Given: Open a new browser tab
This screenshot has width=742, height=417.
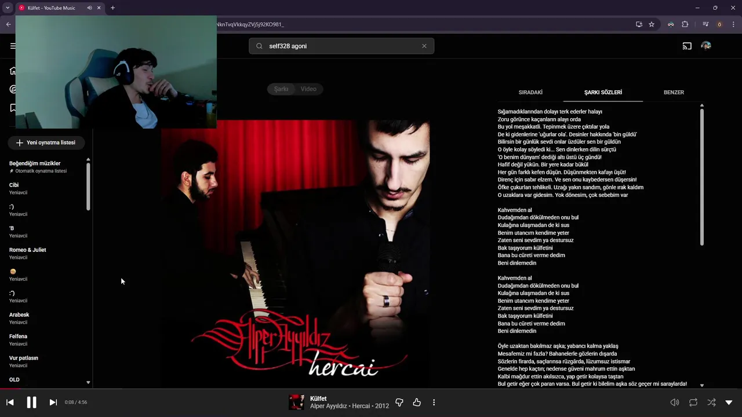Looking at the screenshot, I should pyautogui.click(x=112, y=8).
